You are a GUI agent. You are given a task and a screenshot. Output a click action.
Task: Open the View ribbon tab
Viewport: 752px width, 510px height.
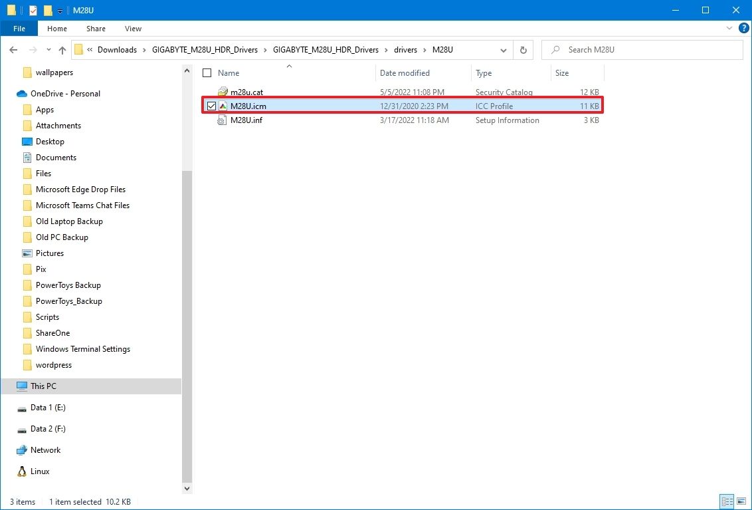pos(133,29)
